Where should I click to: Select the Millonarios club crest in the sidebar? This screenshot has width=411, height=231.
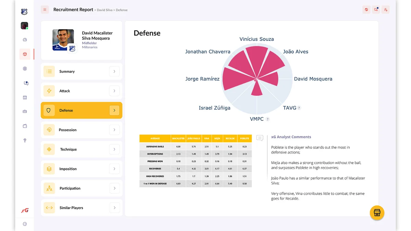point(24,11)
